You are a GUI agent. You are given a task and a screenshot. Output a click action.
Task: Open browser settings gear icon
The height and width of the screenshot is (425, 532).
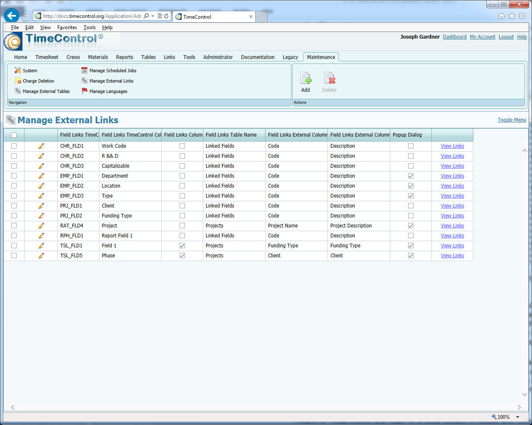point(522,16)
